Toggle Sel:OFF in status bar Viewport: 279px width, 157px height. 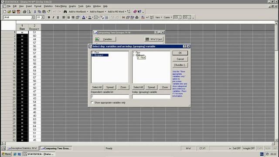[237, 148]
